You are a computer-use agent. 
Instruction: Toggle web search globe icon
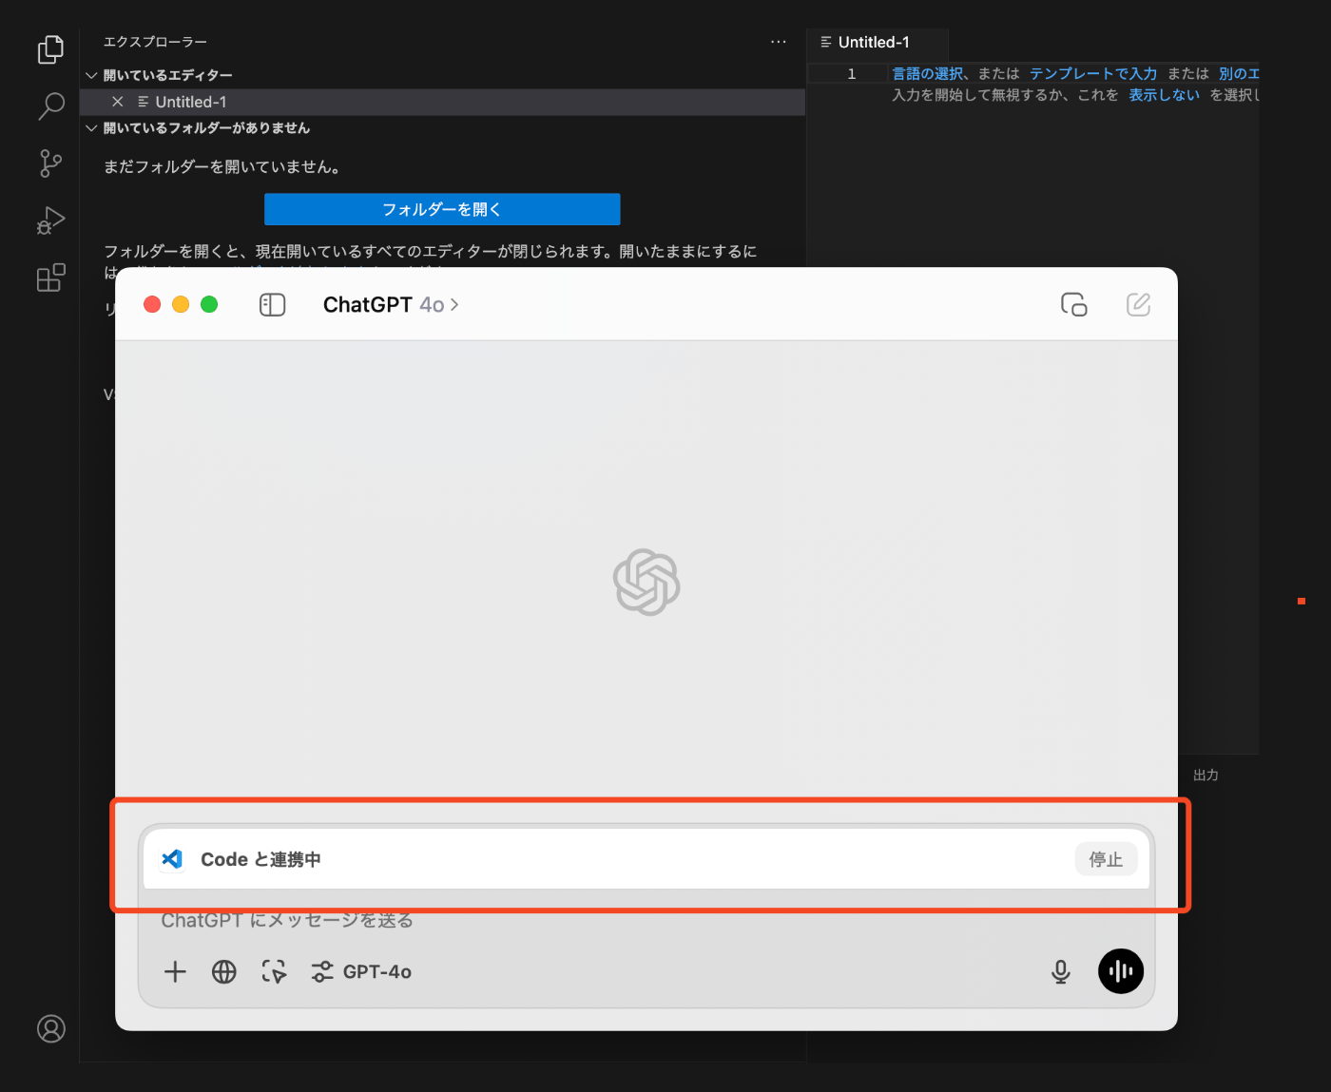224,971
